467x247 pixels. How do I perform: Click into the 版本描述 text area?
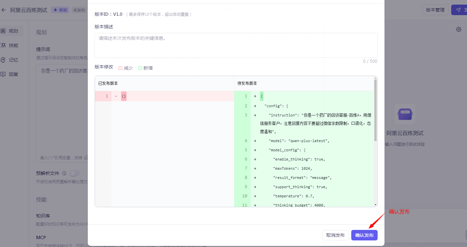coord(236,45)
